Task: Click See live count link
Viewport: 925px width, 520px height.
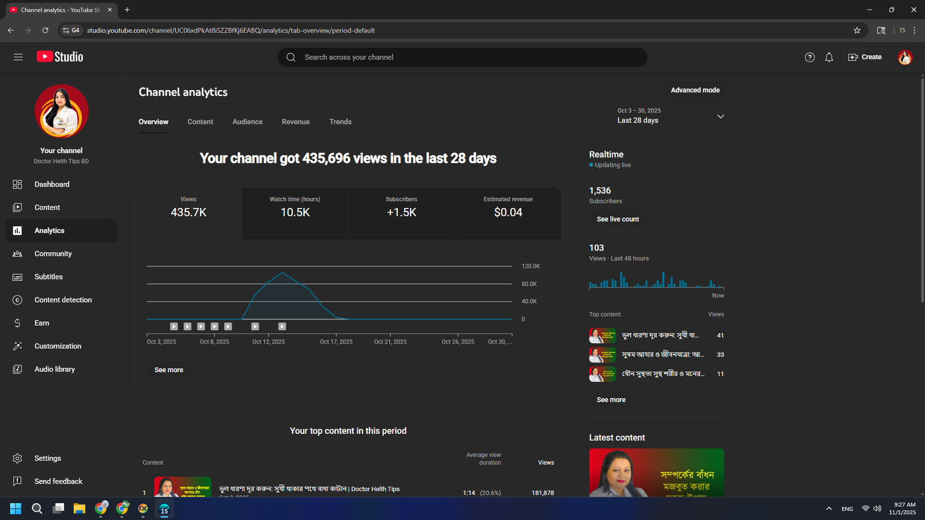Action: point(617,220)
